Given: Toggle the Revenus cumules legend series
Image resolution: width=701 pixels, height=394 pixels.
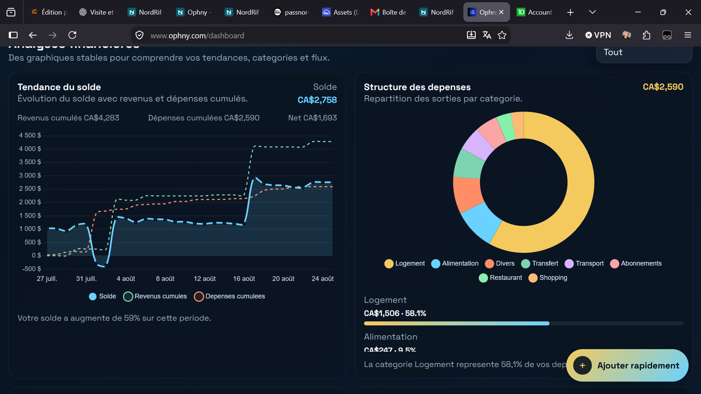Looking at the screenshot, I should (155, 296).
